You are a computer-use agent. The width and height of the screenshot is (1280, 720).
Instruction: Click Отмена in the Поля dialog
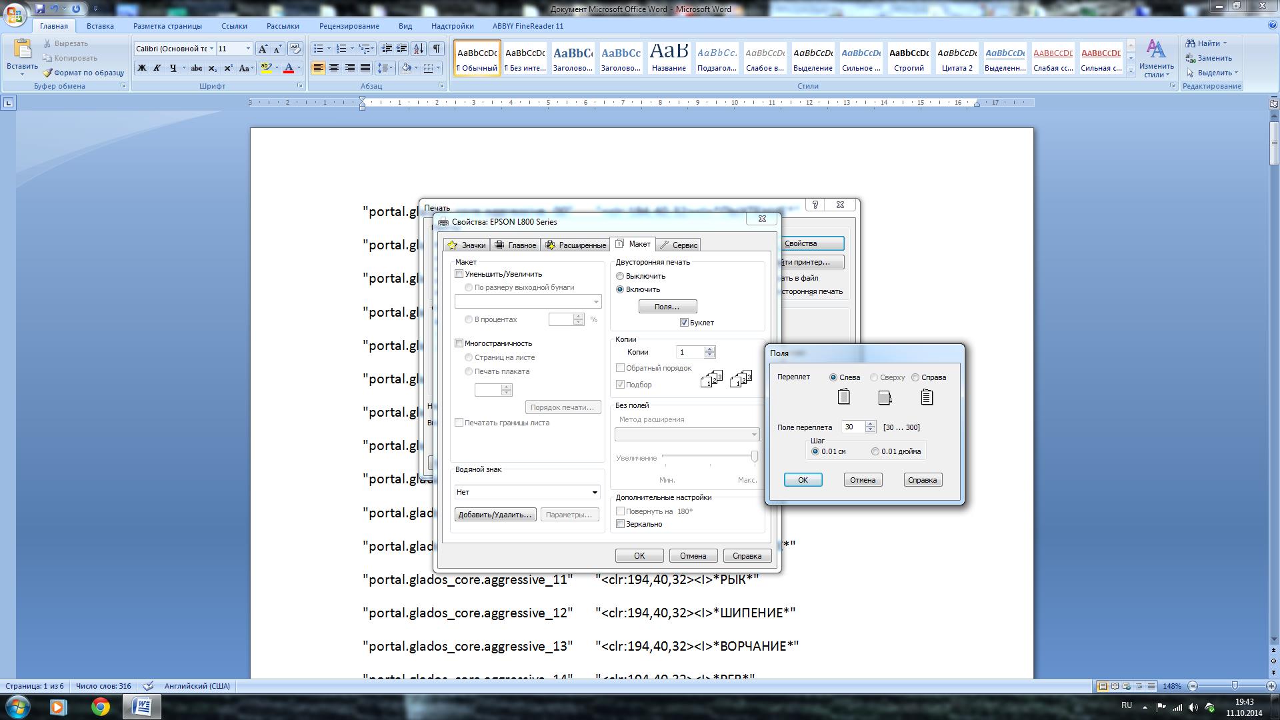(863, 480)
